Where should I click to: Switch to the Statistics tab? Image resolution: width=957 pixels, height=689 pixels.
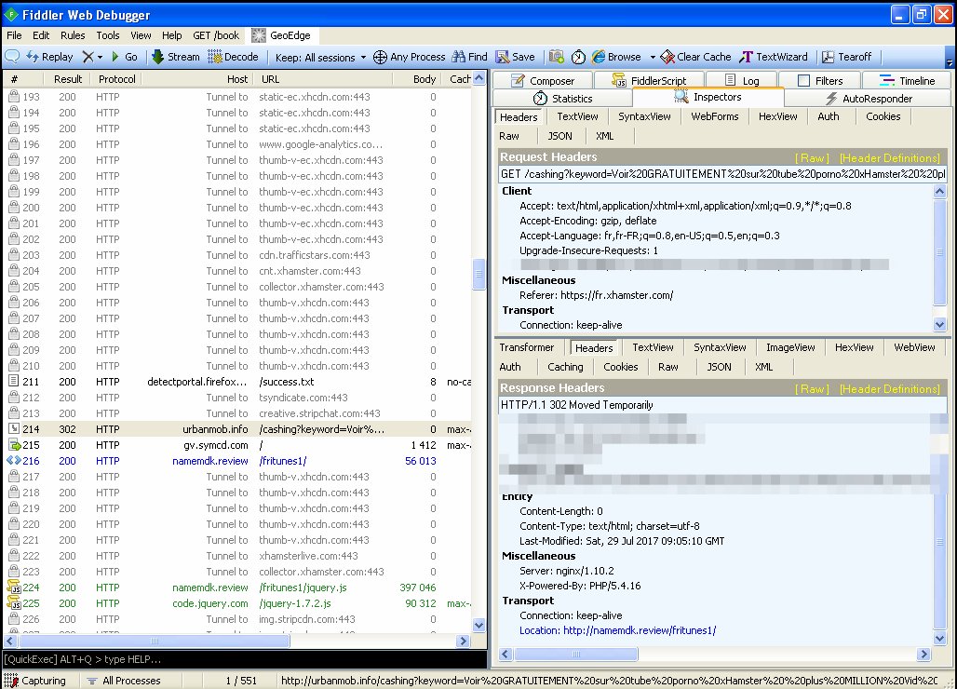[562, 99]
